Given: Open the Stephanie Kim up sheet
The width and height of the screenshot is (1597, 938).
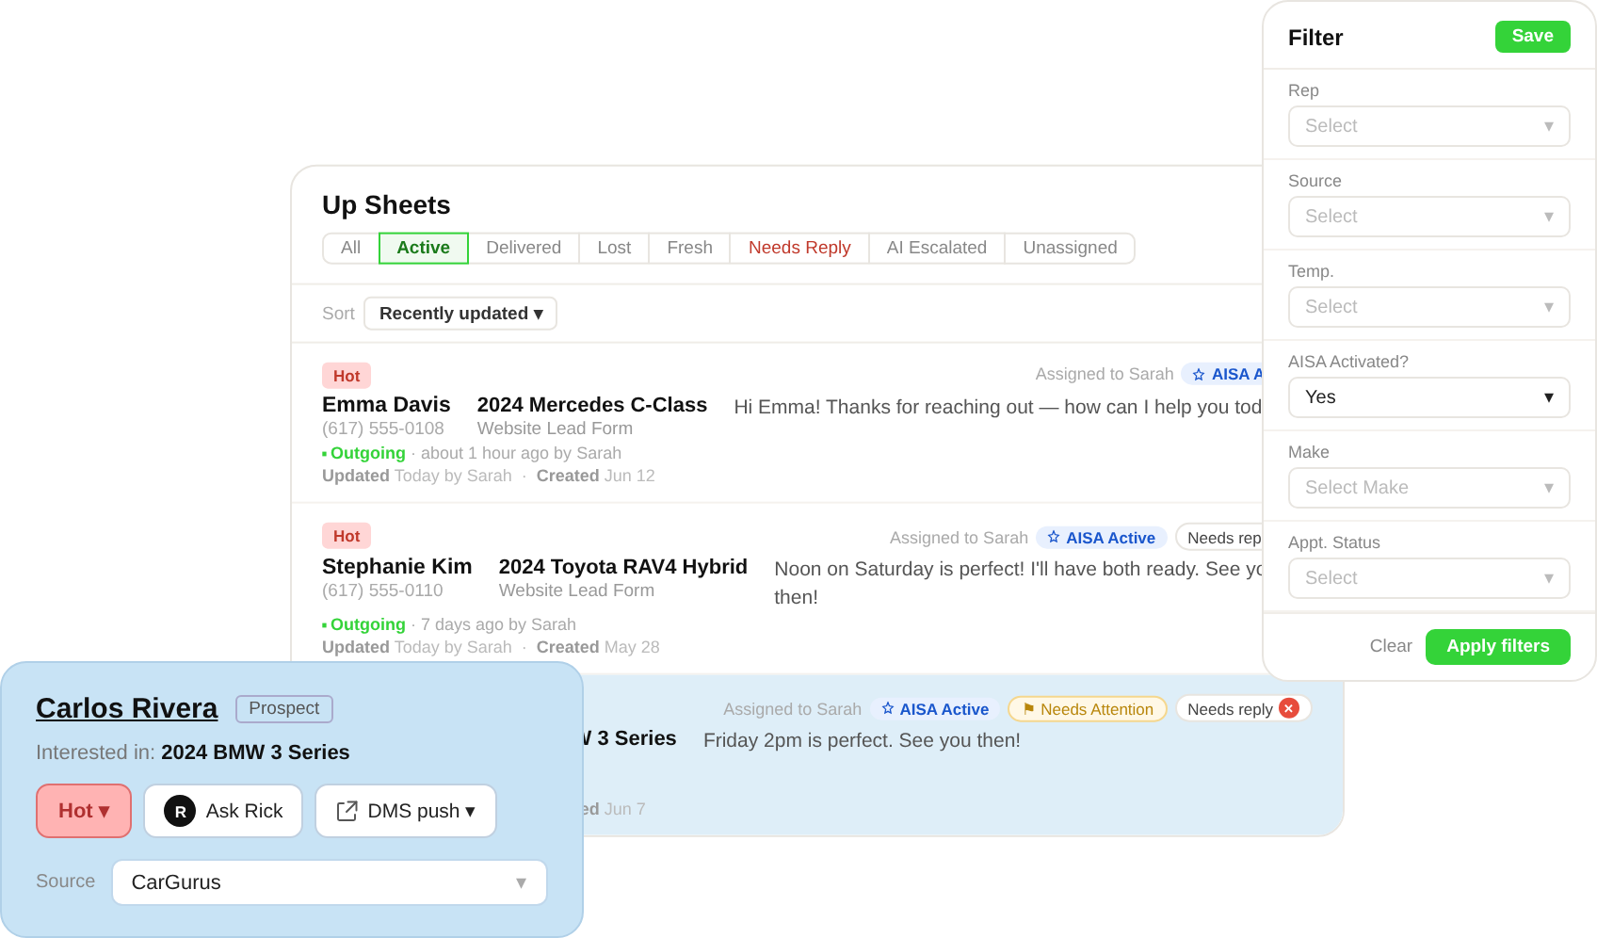Looking at the screenshot, I should coord(396,567).
